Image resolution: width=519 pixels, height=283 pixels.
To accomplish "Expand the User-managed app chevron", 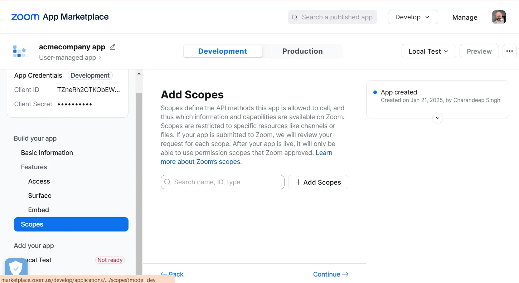I will coord(100,58).
